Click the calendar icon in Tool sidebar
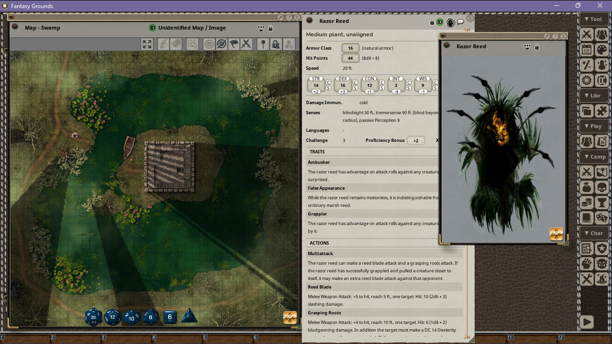Screen dimensions: 612x344 587,50
